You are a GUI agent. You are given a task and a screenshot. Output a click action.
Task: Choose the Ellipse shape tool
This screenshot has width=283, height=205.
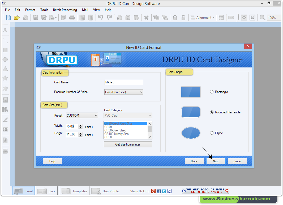click(5, 59)
